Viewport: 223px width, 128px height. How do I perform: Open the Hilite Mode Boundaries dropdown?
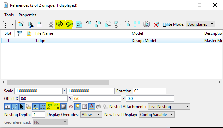200,24
